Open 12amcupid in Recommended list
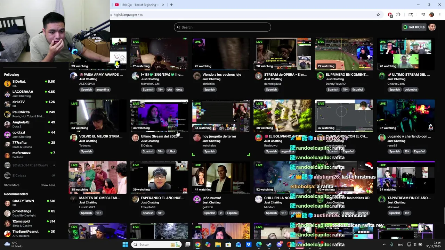 coord(30,223)
